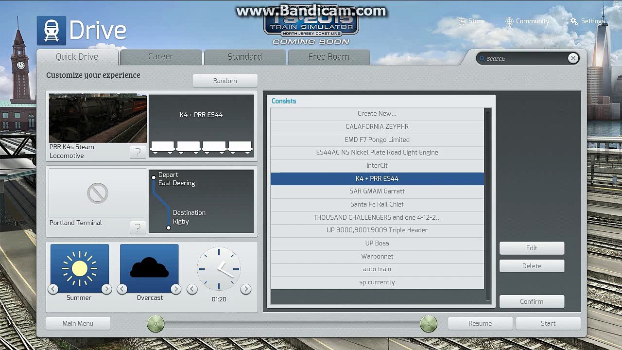Open Portland Terminal route info question mark
This screenshot has width=622, height=350.
point(138,227)
